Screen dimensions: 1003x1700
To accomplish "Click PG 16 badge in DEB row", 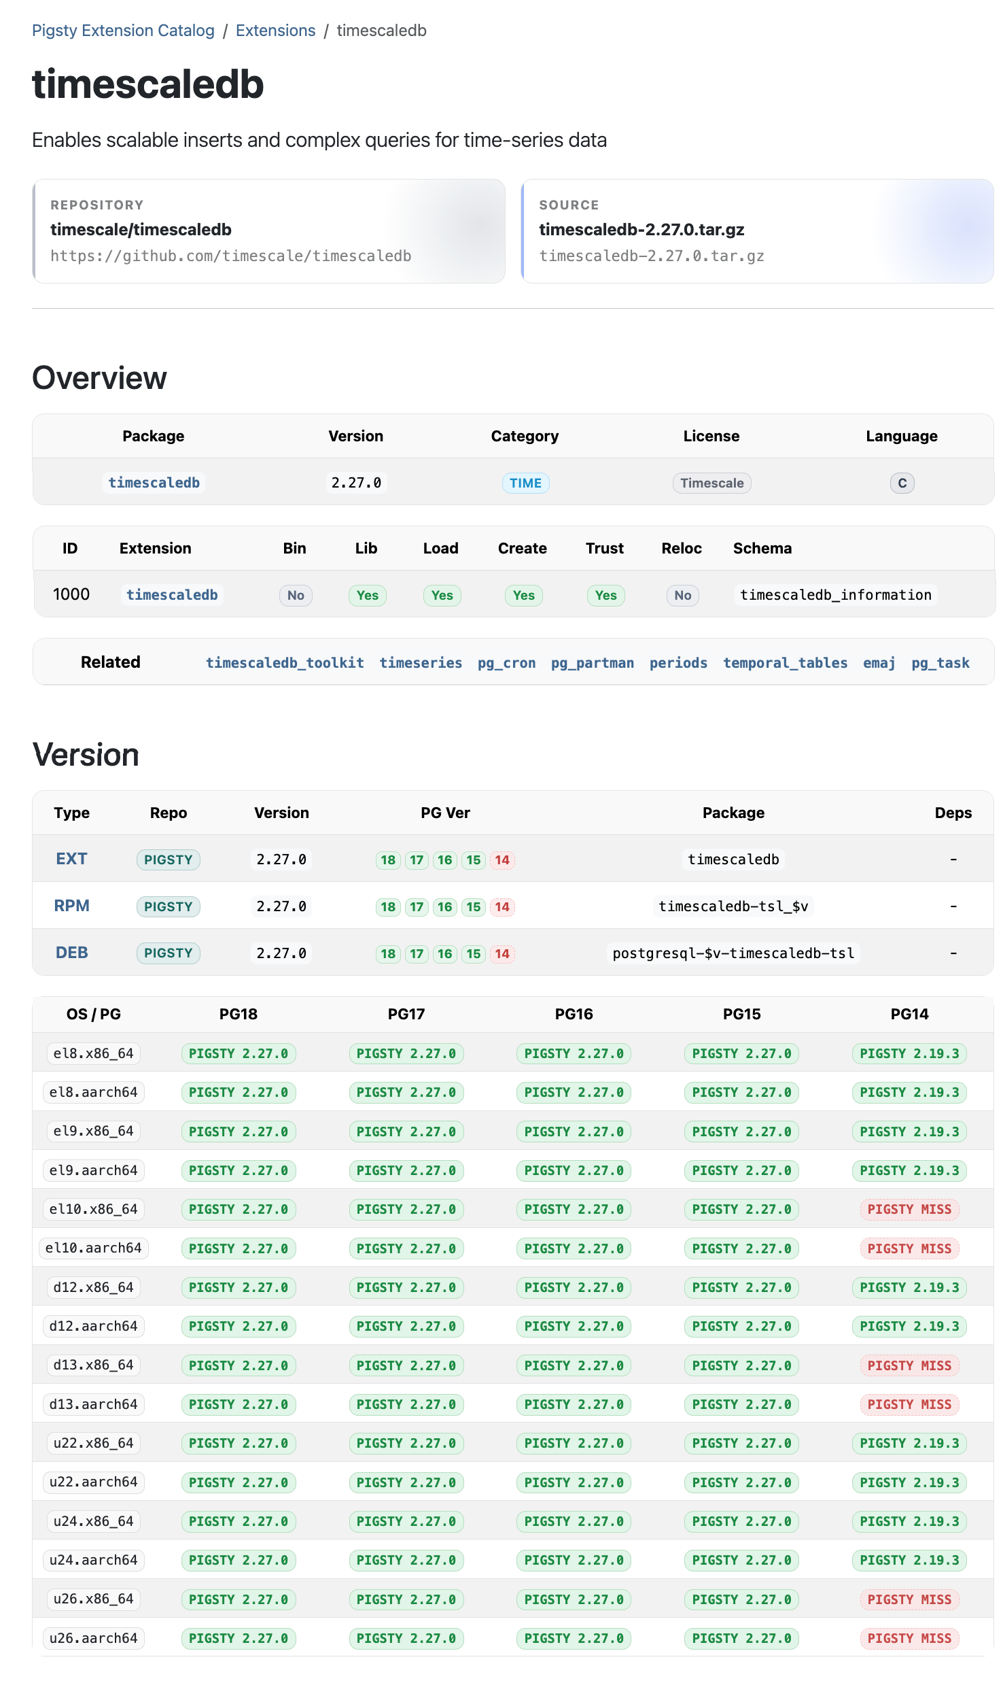I will 445,954.
